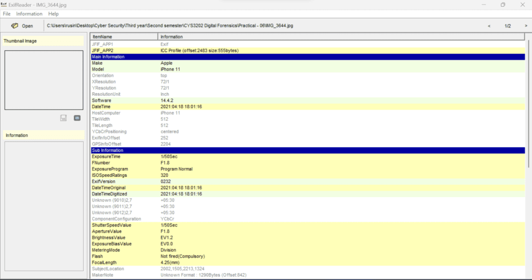The image size is (532, 280).
Task: Open the File menu
Action: [7, 13]
